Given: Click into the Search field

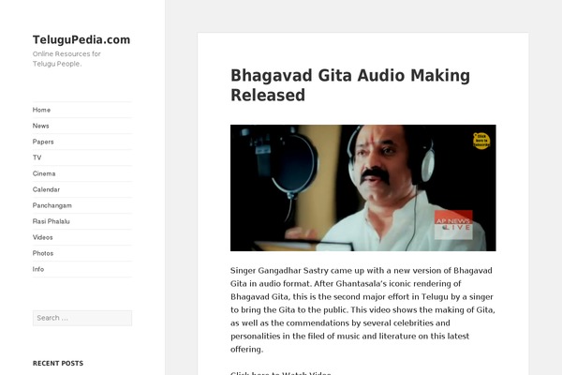Looking at the screenshot, I should pyautogui.click(x=82, y=318).
